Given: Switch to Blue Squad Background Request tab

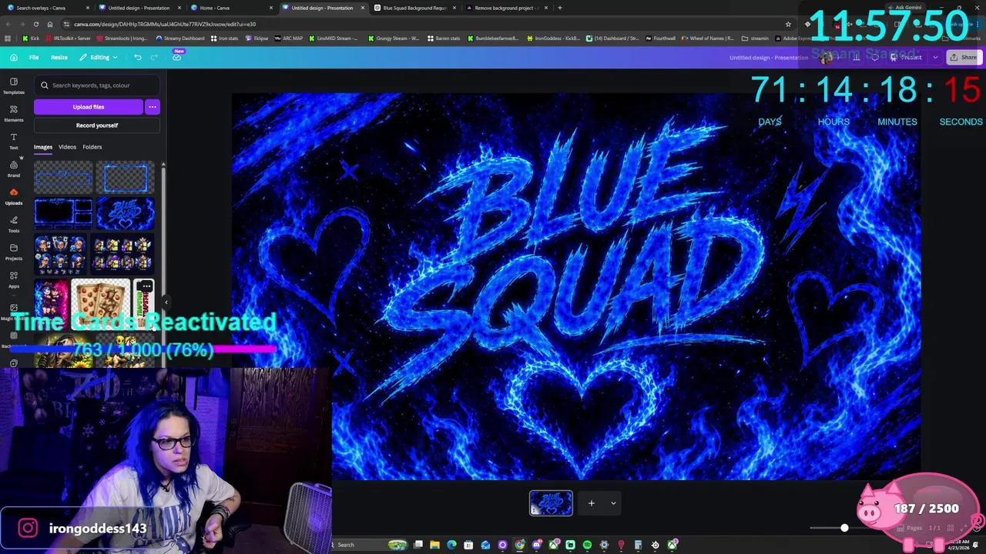Looking at the screenshot, I should click(415, 8).
